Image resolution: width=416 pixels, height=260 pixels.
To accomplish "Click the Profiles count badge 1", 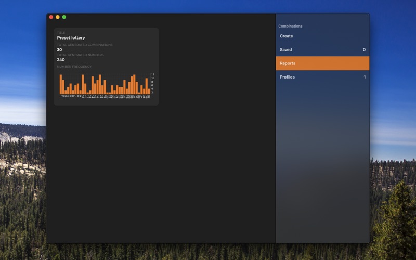I will tap(365, 77).
